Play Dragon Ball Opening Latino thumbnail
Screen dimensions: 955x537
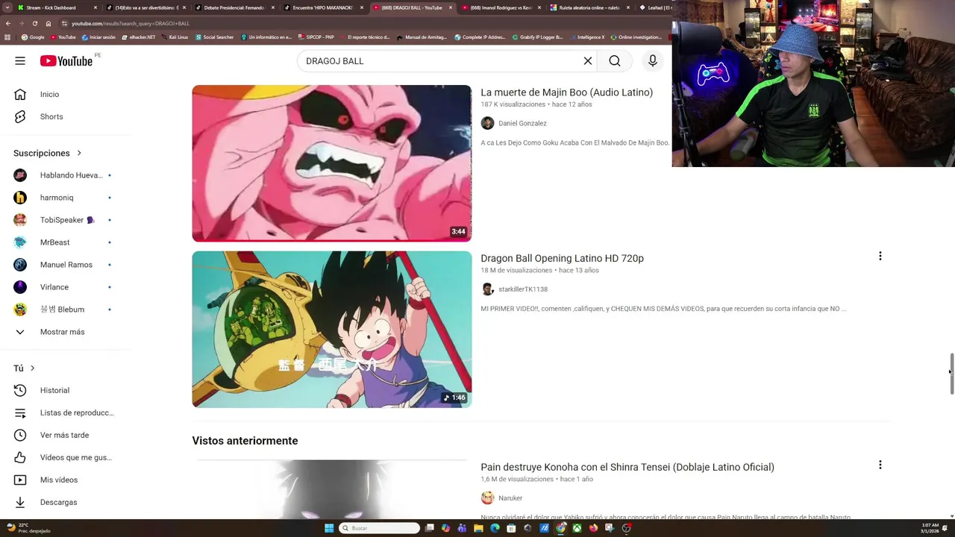click(332, 329)
